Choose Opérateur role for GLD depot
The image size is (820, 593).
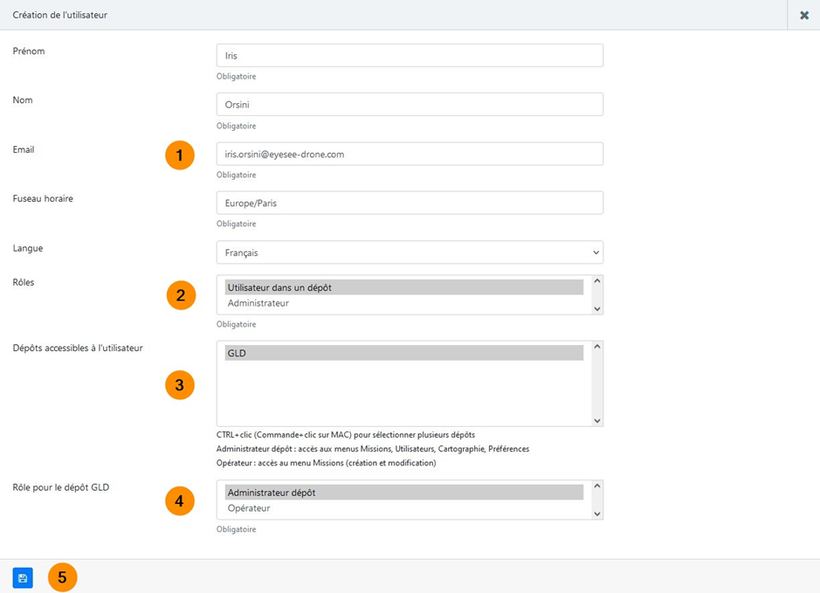click(x=403, y=508)
